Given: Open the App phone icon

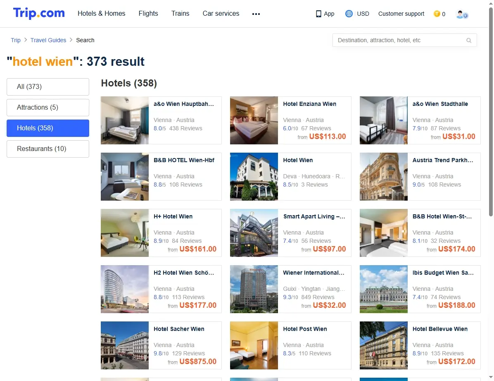Looking at the screenshot, I should [318, 14].
